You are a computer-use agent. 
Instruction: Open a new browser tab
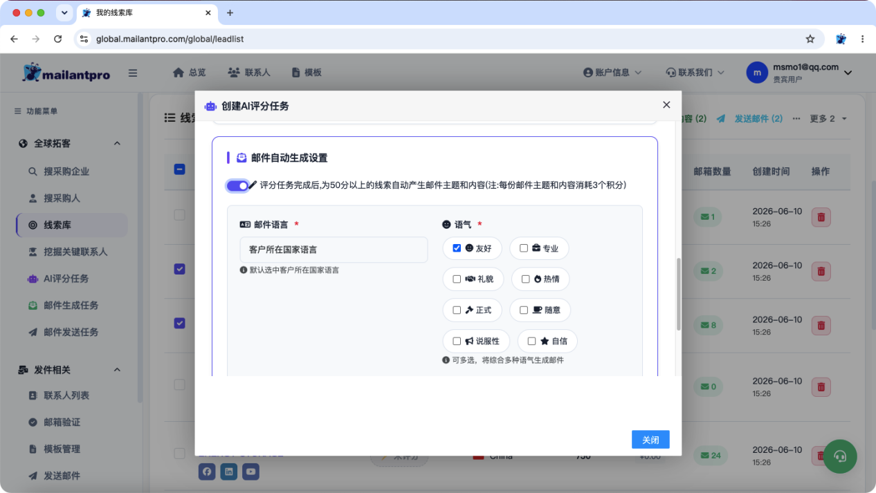coord(230,12)
